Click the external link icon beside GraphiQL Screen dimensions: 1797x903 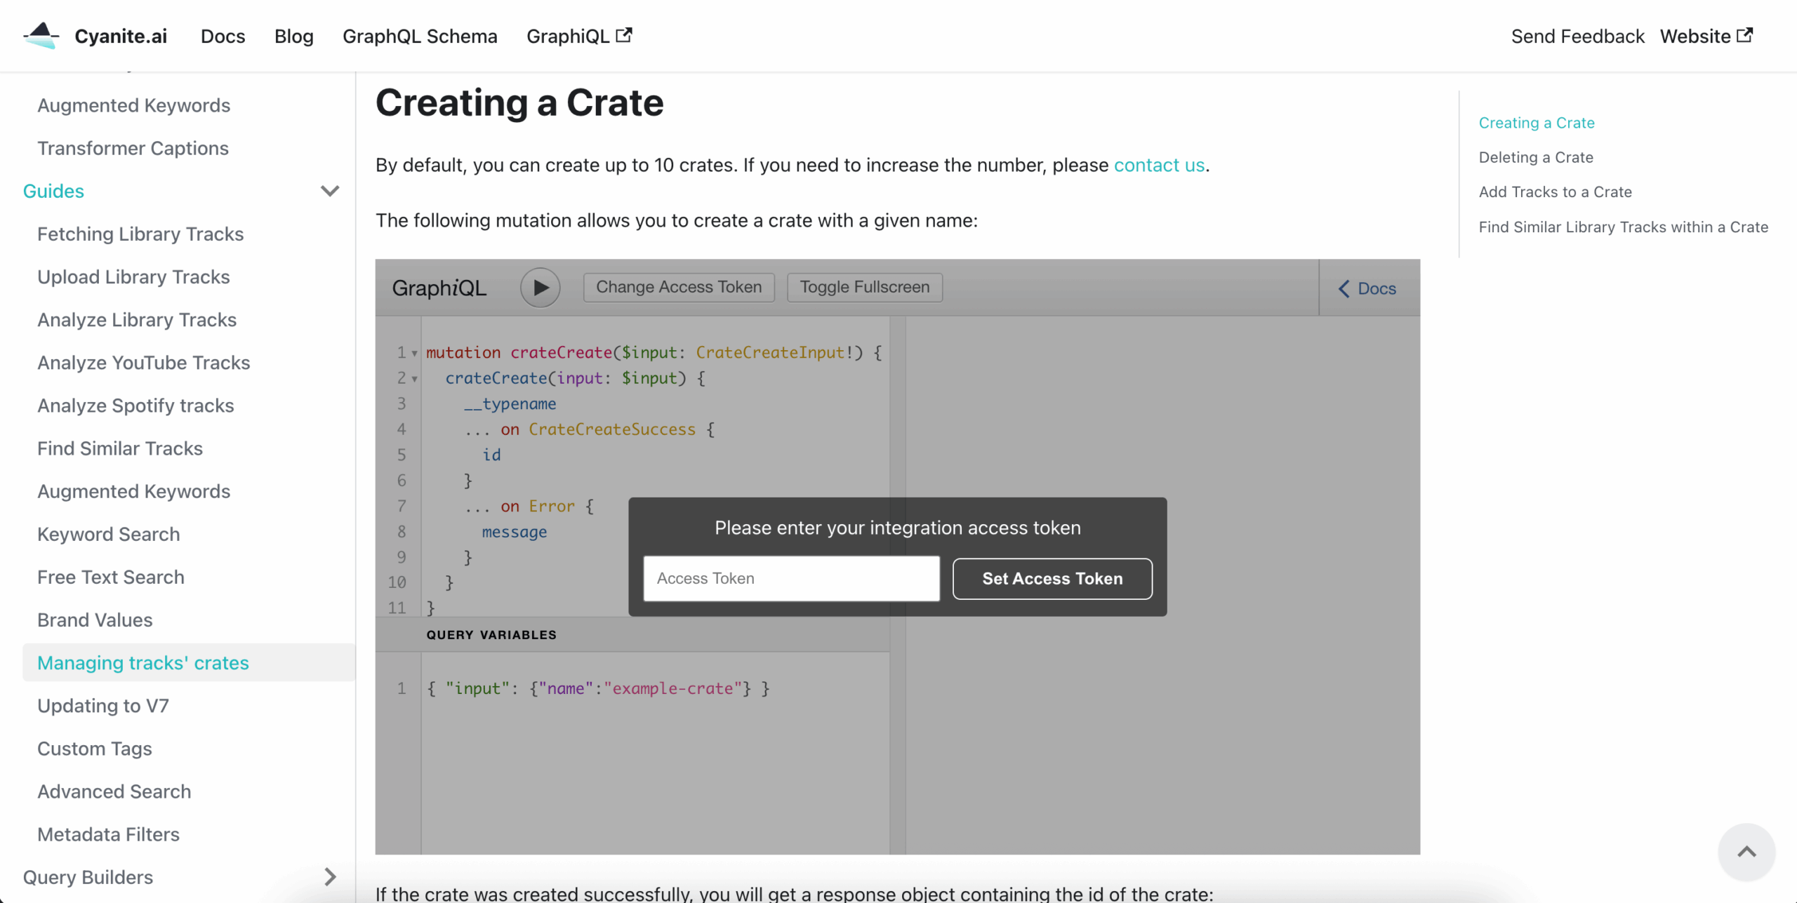click(624, 34)
